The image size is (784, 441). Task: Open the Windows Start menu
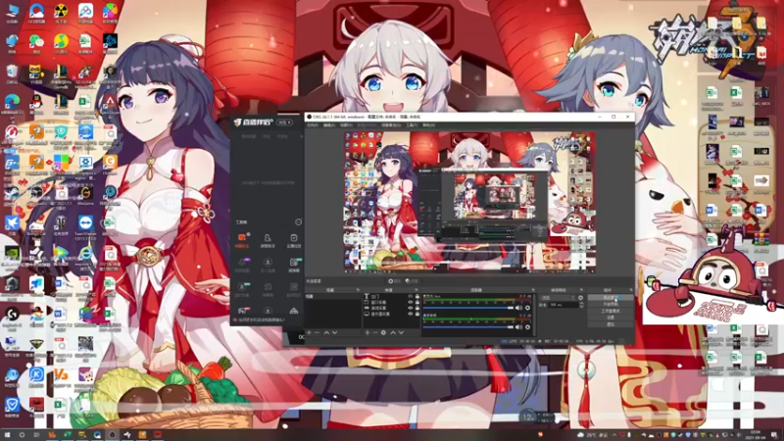[x=7, y=435]
